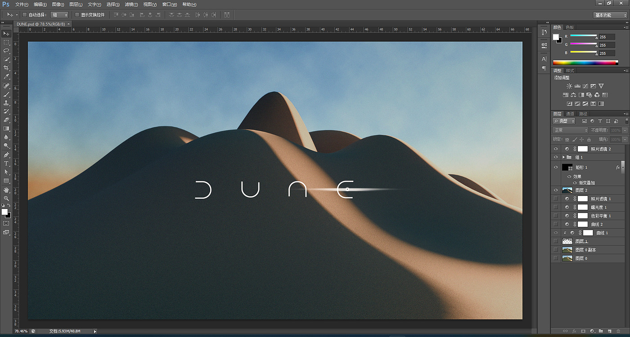Screen dimensions: 630x337
Task: Switch to the 通道 tab
Action: point(570,114)
